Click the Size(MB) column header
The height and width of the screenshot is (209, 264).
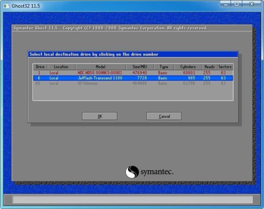(x=139, y=67)
